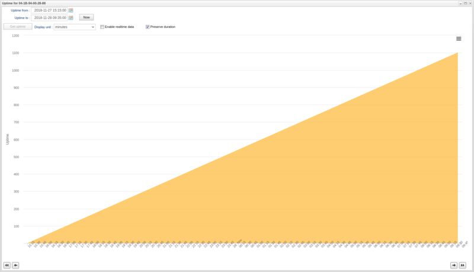
Task: Click the orange uptime area series
Action: point(355,190)
